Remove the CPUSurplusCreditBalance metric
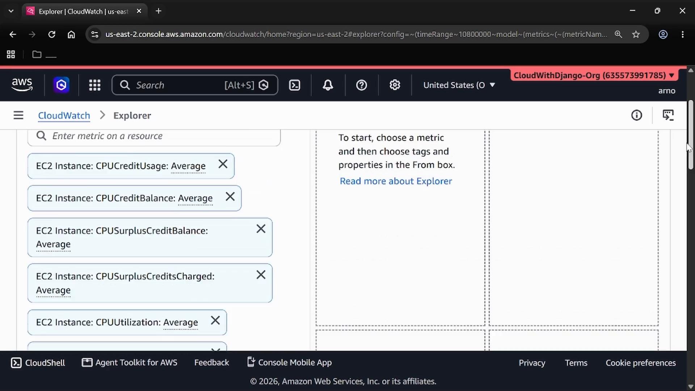This screenshot has width=695, height=391. [x=261, y=229]
